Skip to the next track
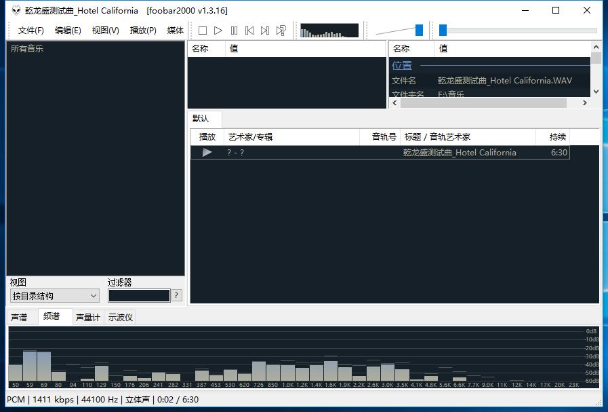The height and width of the screenshot is (412, 608). tap(265, 31)
